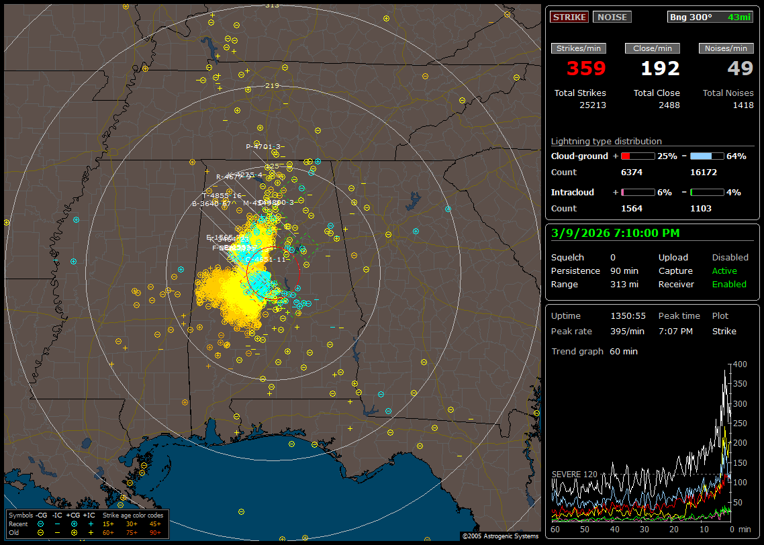Select the negative Intracloud 4% green bar
The width and height of the screenshot is (764, 545).
(706, 193)
